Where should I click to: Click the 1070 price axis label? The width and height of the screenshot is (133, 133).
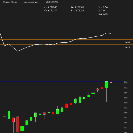pyautogui.click(x=126, y=103)
